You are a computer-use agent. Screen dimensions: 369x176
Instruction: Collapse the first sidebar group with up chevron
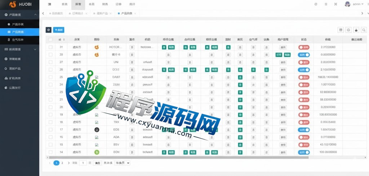[x=35, y=15]
